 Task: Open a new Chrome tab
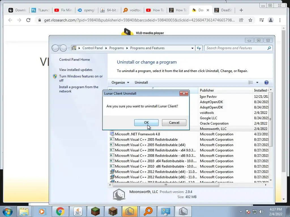coord(241,10)
